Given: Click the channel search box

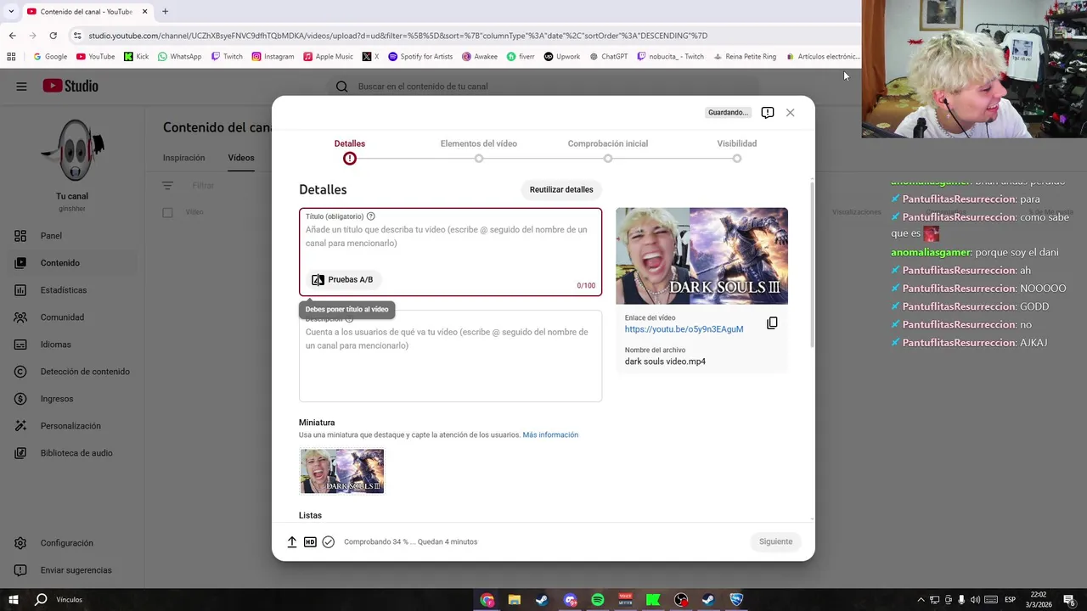Looking at the screenshot, I should tap(543, 86).
